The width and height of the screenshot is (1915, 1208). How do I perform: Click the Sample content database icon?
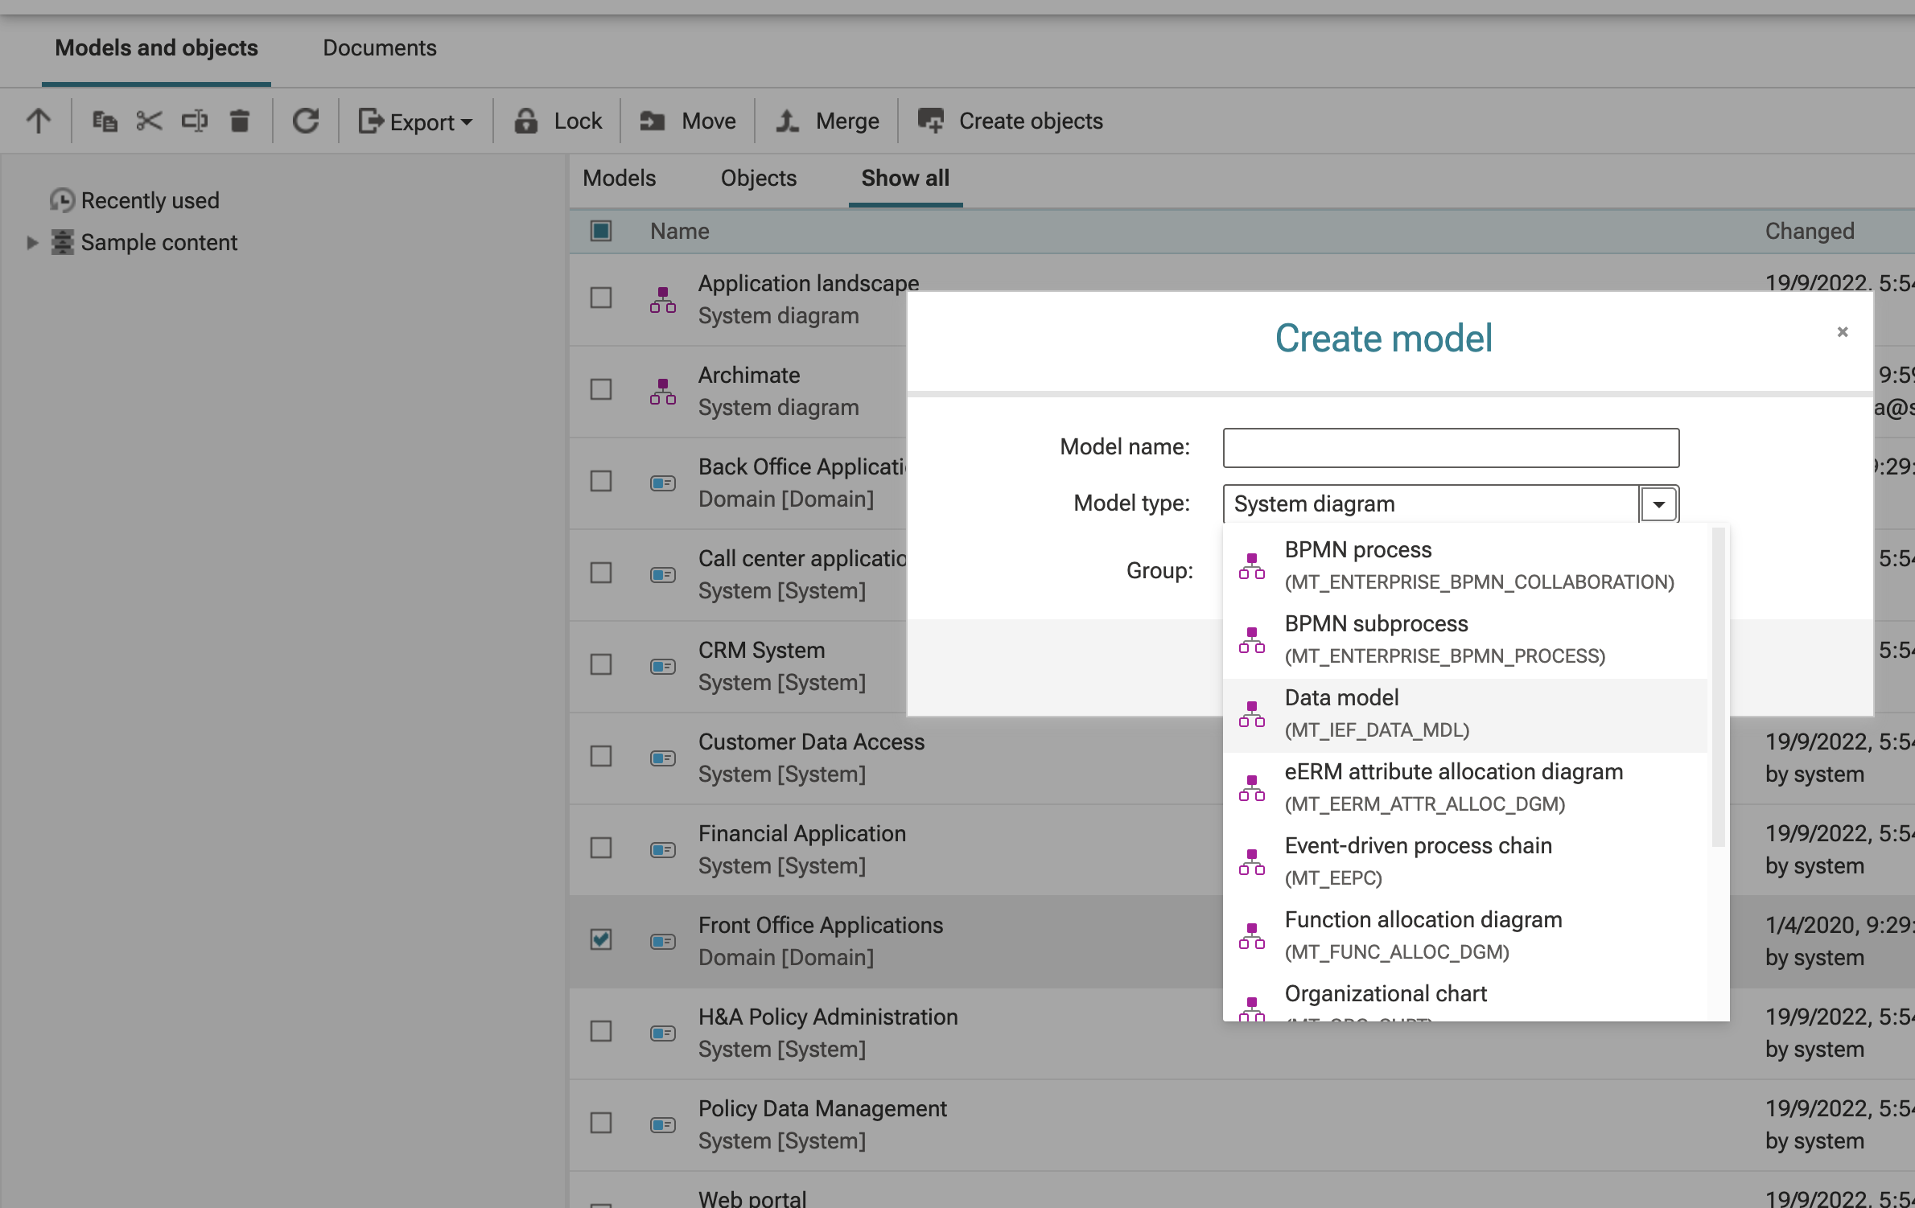(x=62, y=242)
